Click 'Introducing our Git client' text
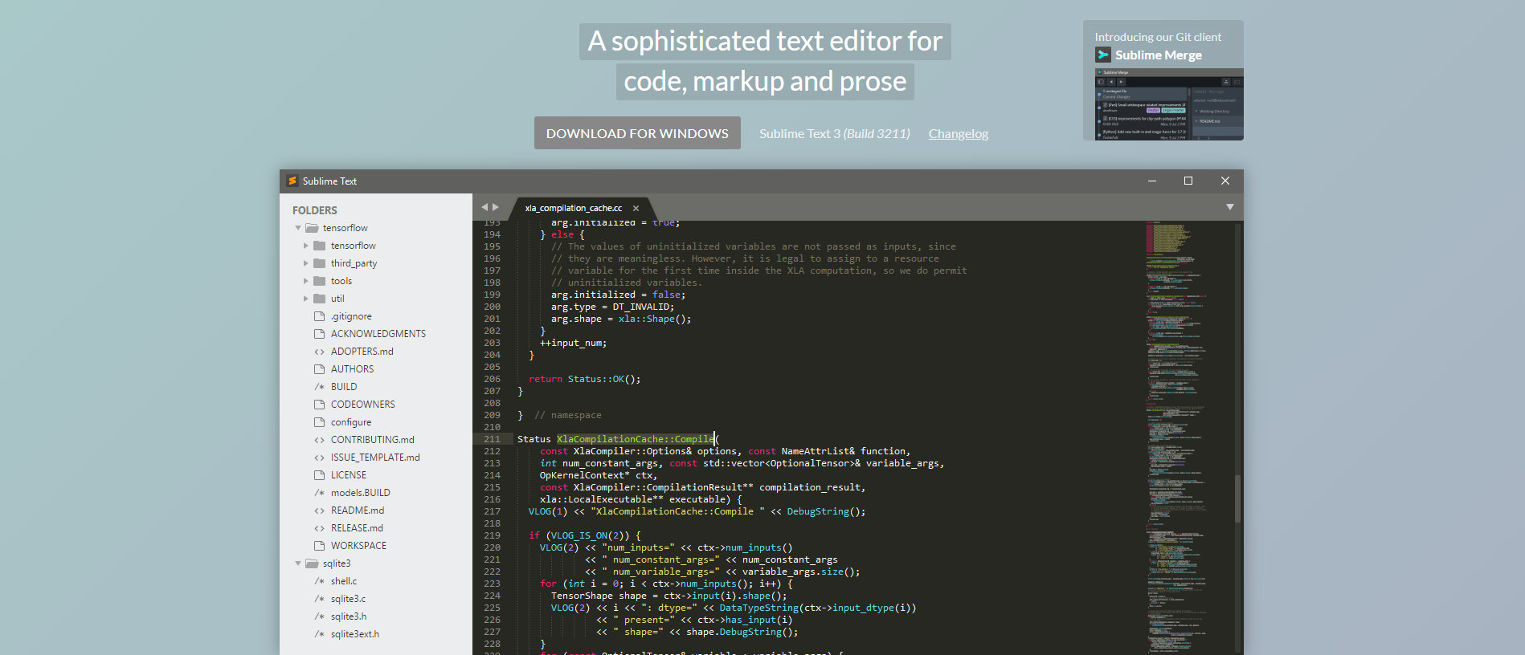The width and height of the screenshot is (1525, 655). [x=1158, y=37]
